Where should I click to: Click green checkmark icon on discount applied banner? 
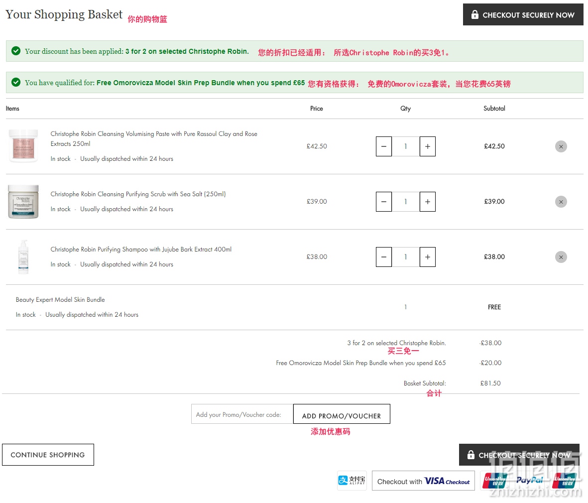pos(16,51)
